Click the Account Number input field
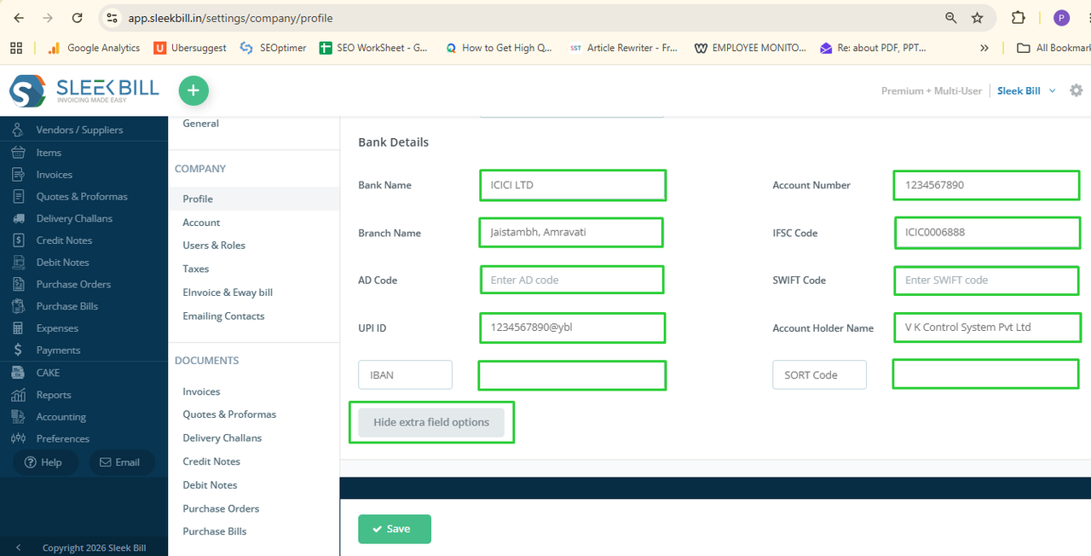 click(987, 185)
